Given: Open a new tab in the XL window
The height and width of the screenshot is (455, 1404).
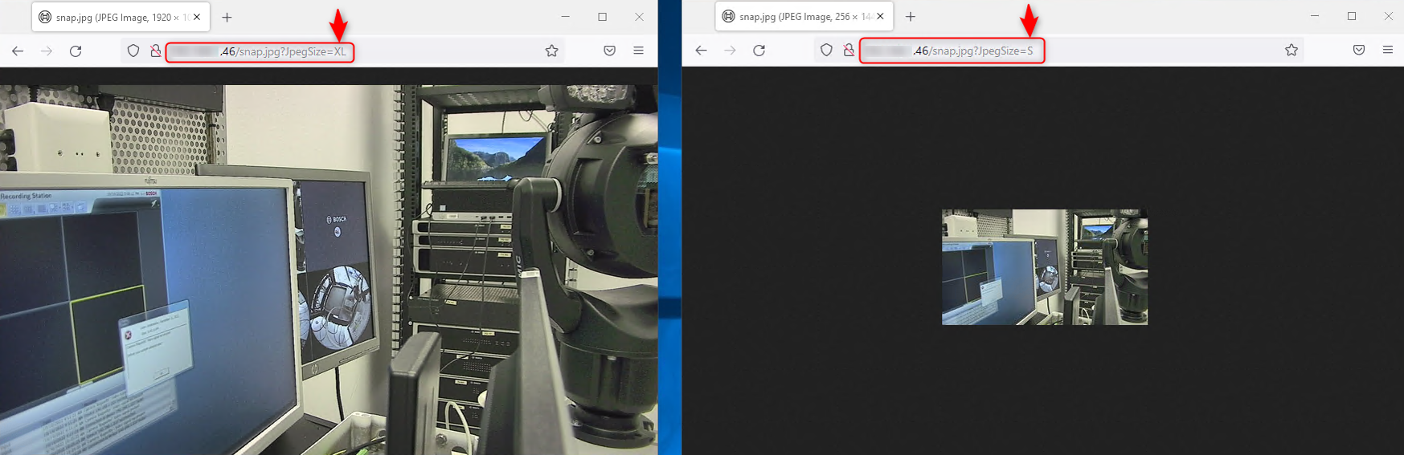Looking at the screenshot, I should (227, 17).
